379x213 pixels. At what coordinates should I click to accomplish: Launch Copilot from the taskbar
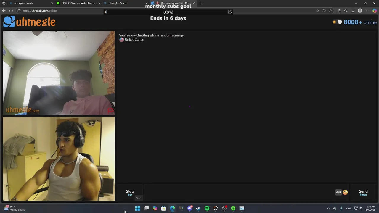click(x=155, y=208)
